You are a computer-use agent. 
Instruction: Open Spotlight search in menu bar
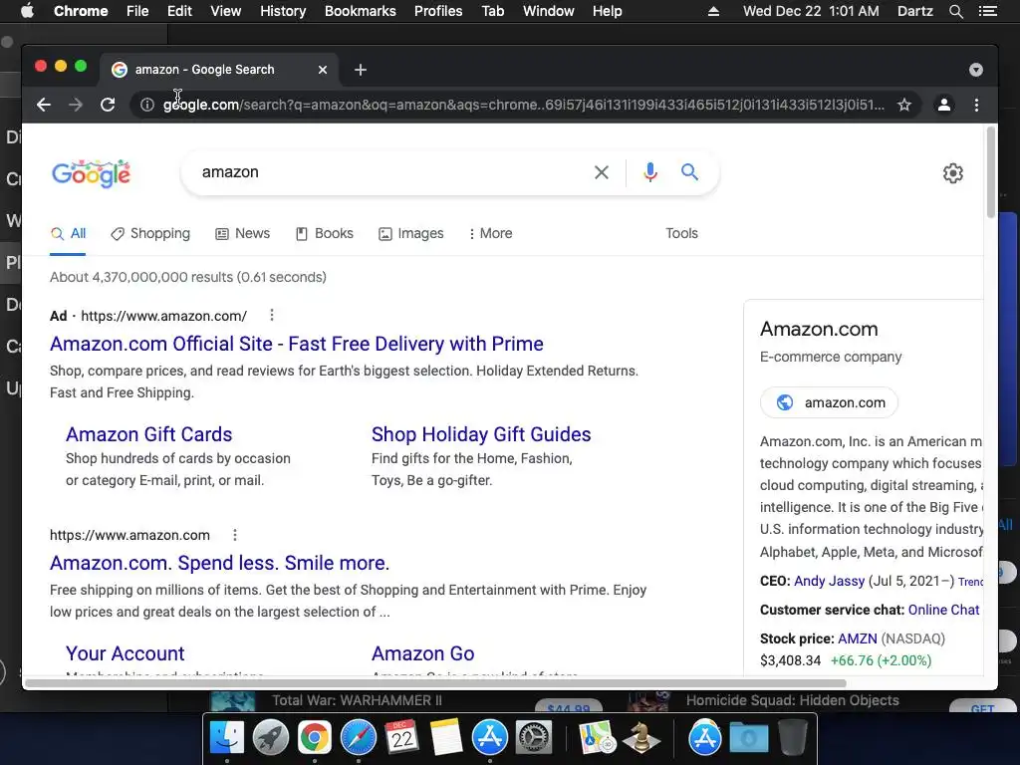[955, 11]
